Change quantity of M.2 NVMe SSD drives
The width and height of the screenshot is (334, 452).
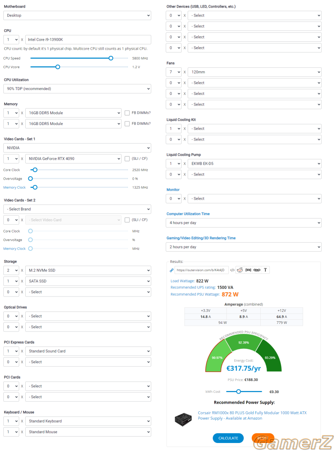click(x=11, y=270)
